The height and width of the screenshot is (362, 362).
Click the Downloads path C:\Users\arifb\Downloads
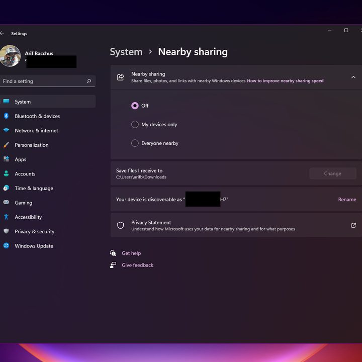coord(141,177)
